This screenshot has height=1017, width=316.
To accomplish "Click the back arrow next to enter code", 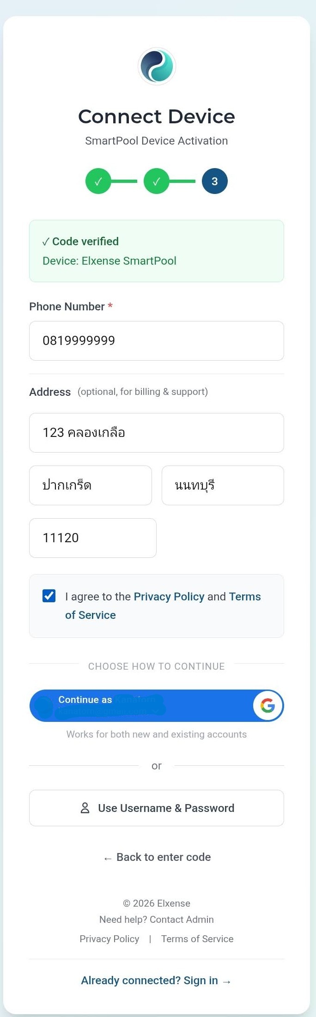I will tap(108, 857).
